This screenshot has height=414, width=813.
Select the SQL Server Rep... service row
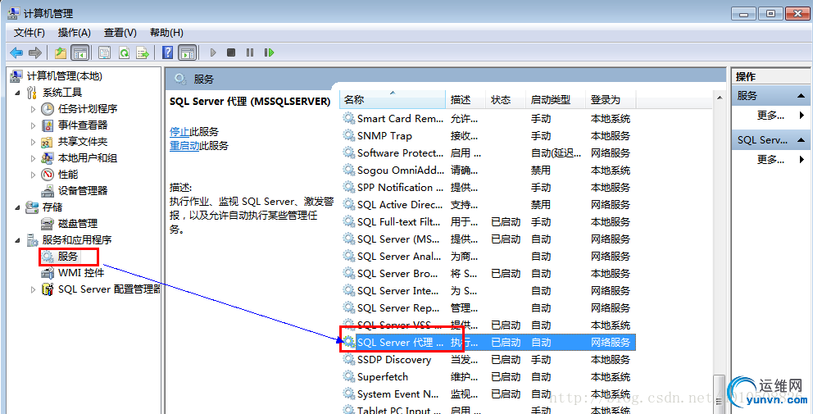(x=488, y=308)
